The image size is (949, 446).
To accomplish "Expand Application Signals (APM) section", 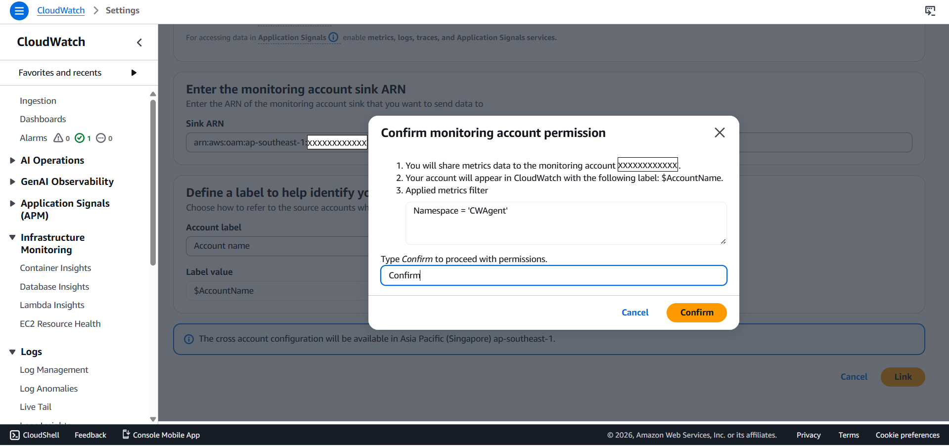I will tap(13, 203).
